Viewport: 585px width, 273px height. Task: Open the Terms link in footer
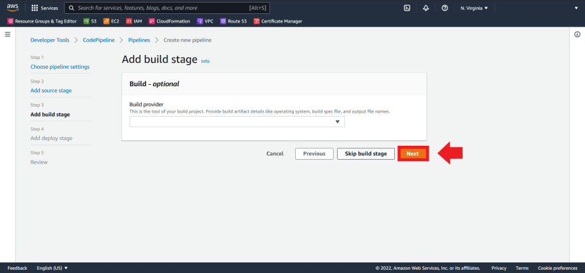coord(522,268)
